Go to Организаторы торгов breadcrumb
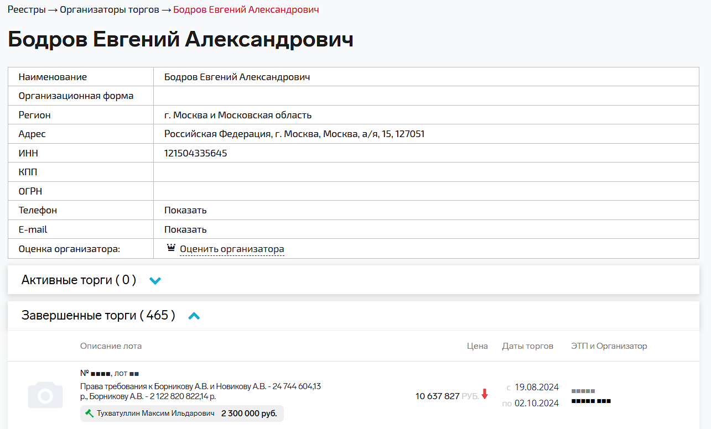 [110, 9]
